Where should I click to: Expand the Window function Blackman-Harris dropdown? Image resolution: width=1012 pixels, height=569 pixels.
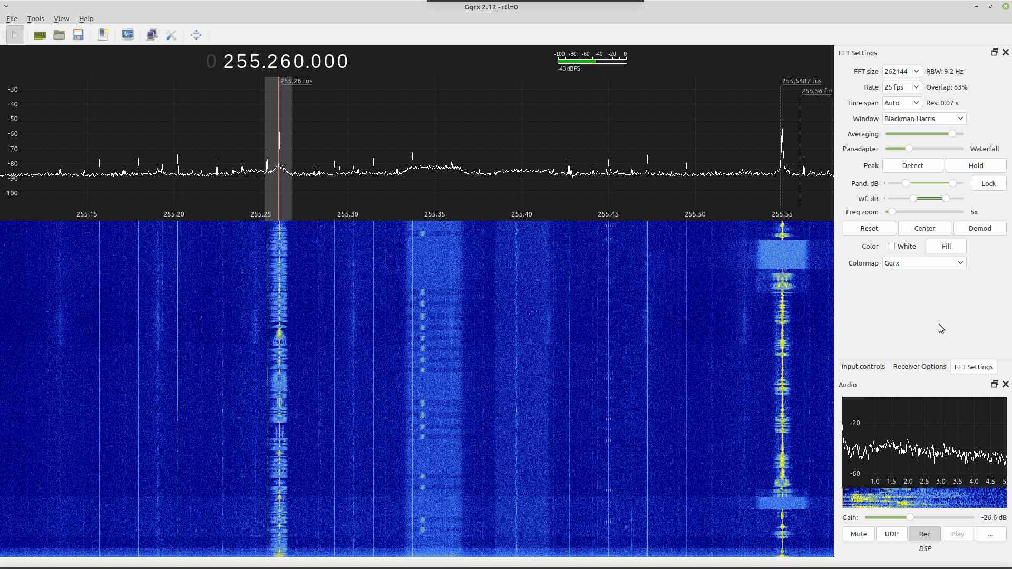coord(924,119)
